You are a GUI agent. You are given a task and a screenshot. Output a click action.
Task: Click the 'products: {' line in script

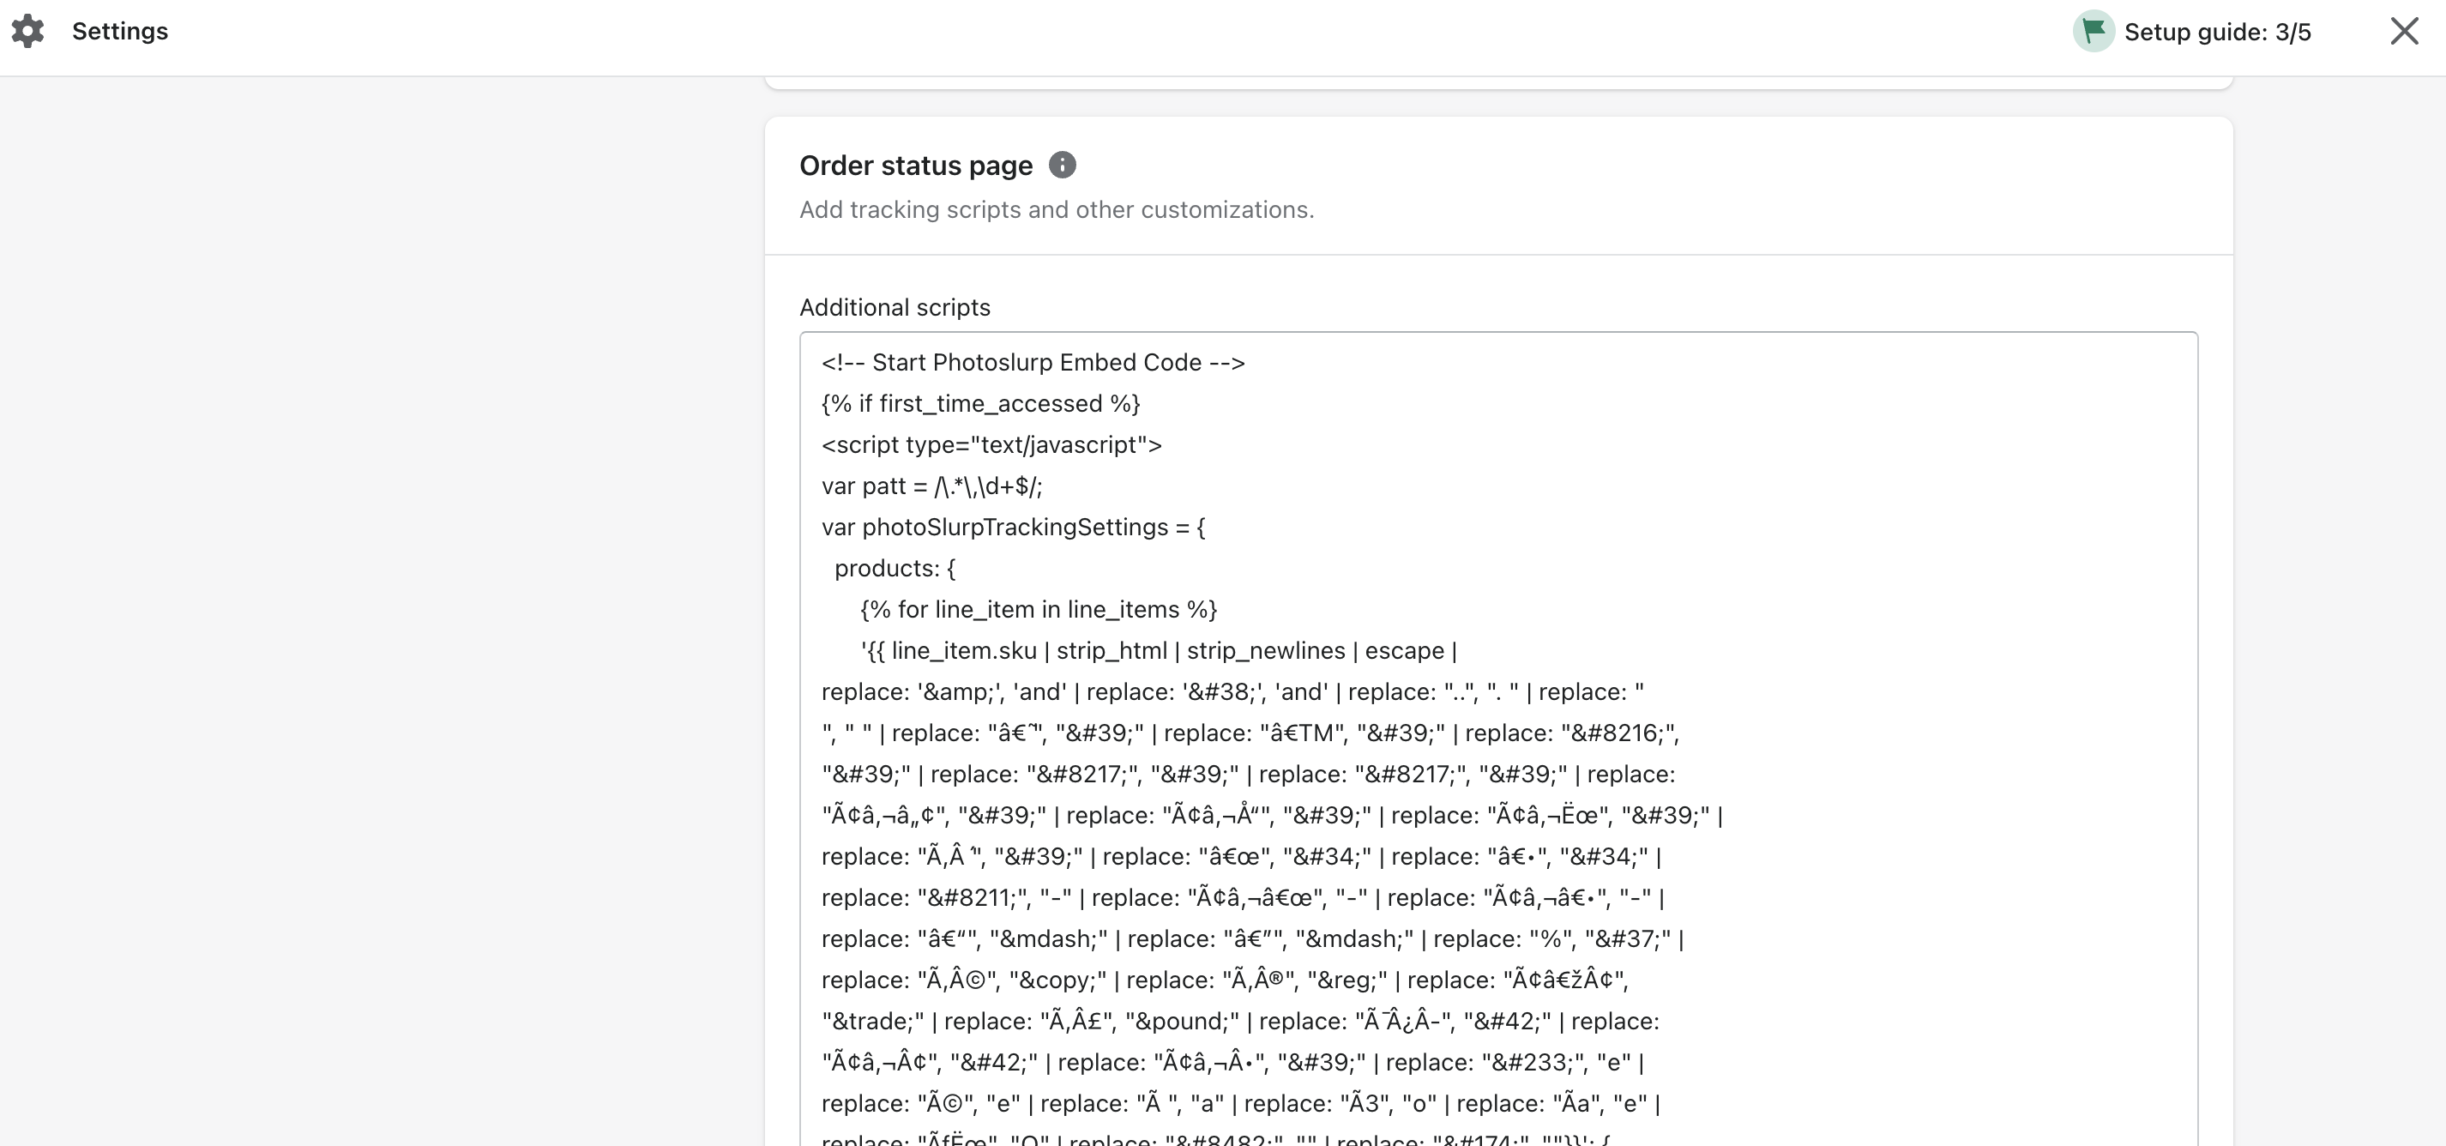pyautogui.click(x=895, y=568)
